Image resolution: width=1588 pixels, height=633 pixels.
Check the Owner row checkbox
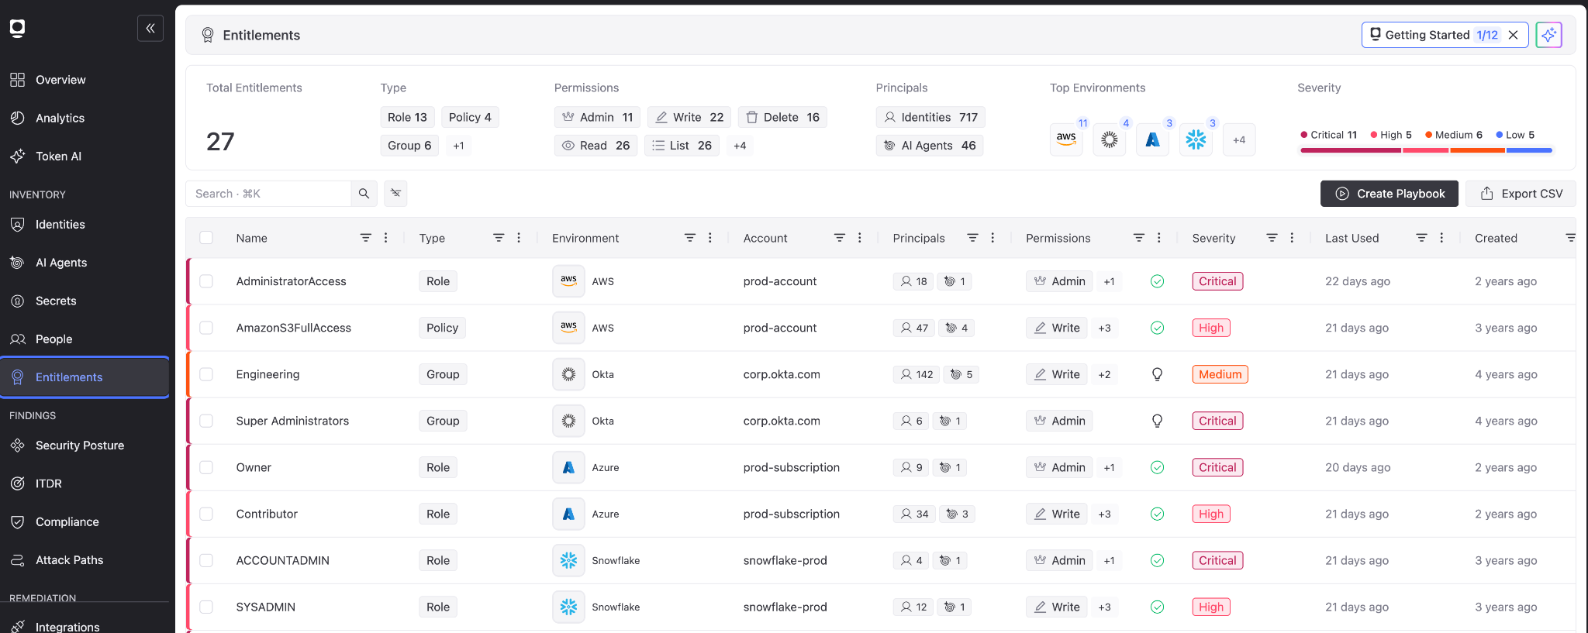pyautogui.click(x=206, y=467)
